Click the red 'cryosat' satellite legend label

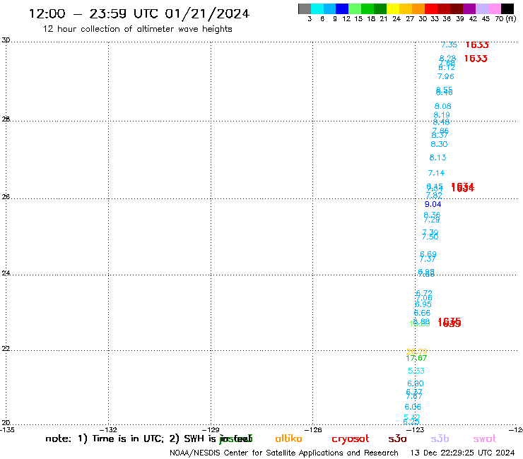coord(351,439)
